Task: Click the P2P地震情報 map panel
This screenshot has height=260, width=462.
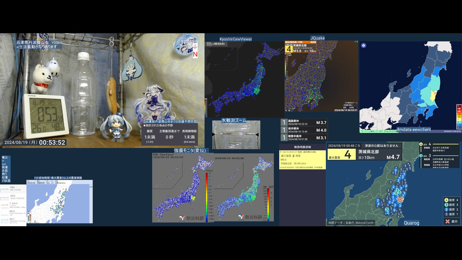Action: 60,201
